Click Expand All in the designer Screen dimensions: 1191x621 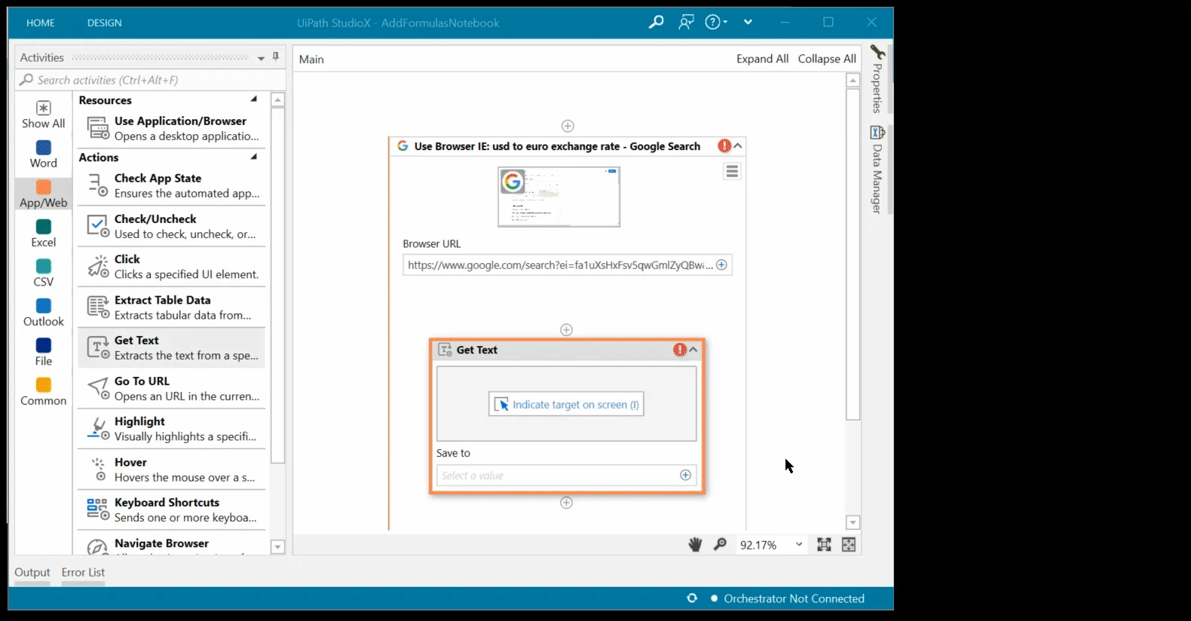pyautogui.click(x=762, y=59)
